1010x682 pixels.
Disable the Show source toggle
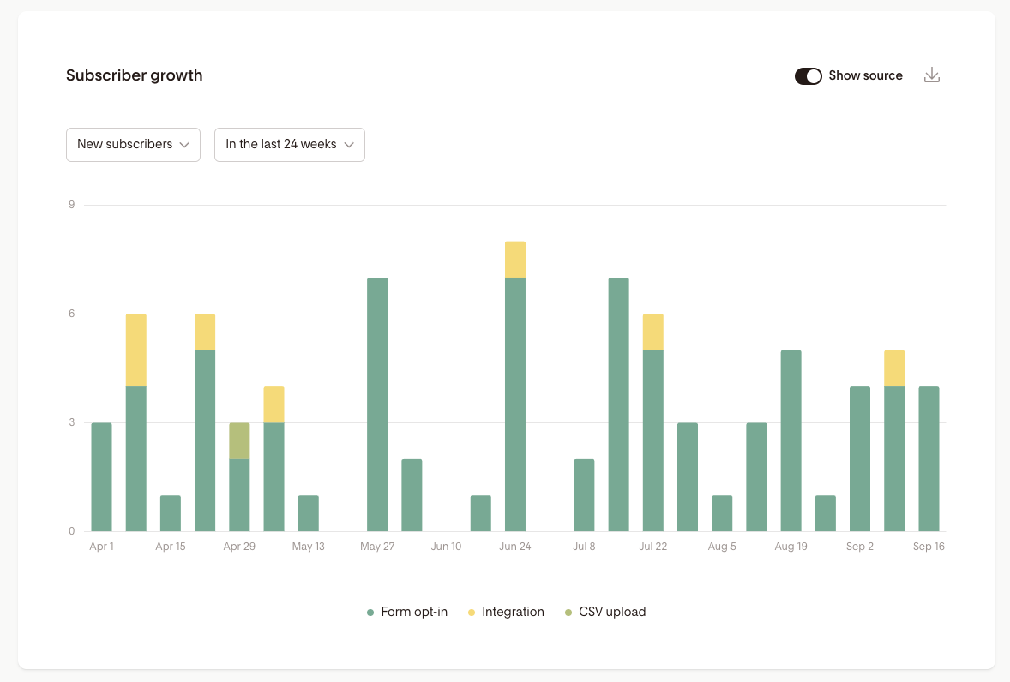(808, 75)
